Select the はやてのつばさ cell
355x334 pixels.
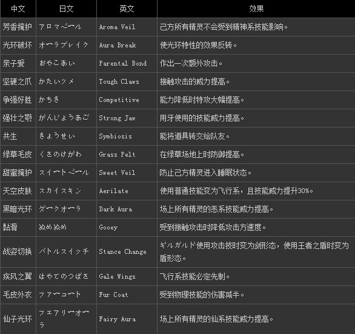tap(67, 276)
